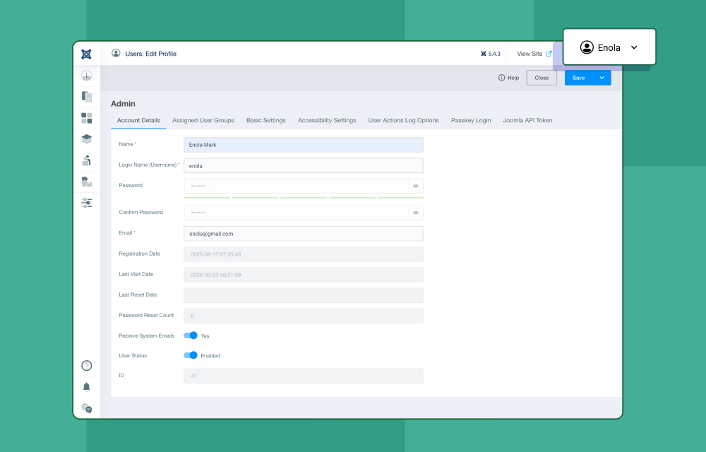Open the dashboard gauge icon in the sidebar
706x452 pixels.
[86, 75]
